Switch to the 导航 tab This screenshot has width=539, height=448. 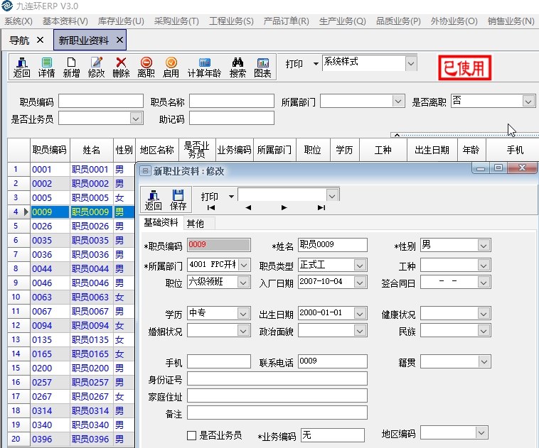19,40
